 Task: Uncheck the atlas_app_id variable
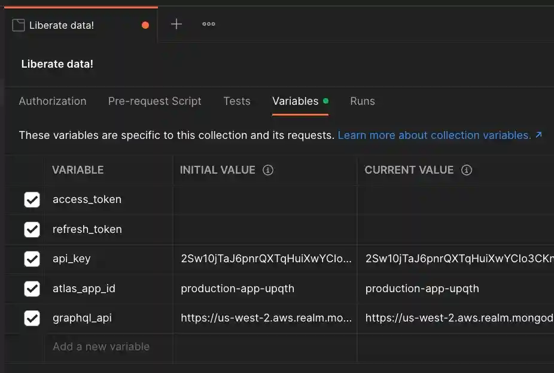[32, 289]
